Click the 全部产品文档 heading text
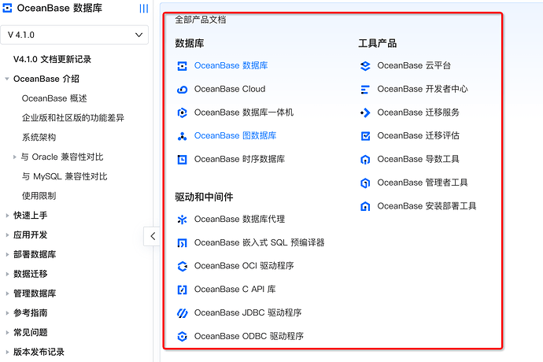The height and width of the screenshot is (362, 543). [201, 20]
